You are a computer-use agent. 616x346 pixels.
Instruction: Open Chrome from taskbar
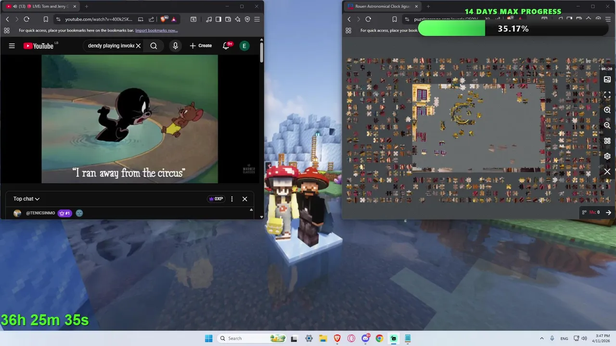click(380, 338)
